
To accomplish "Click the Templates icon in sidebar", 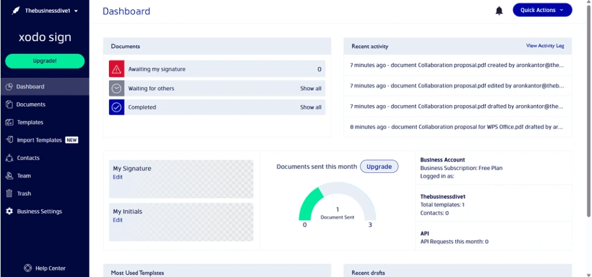I will (x=10, y=122).
